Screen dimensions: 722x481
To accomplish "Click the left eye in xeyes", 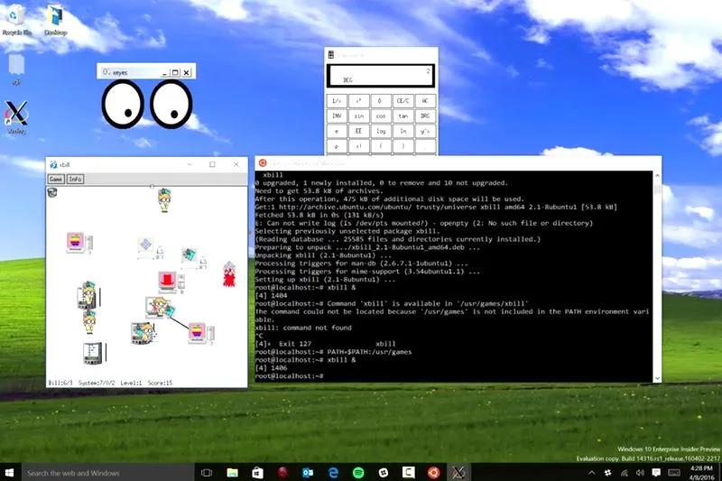I will pyautogui.click(x=123, y=104).
